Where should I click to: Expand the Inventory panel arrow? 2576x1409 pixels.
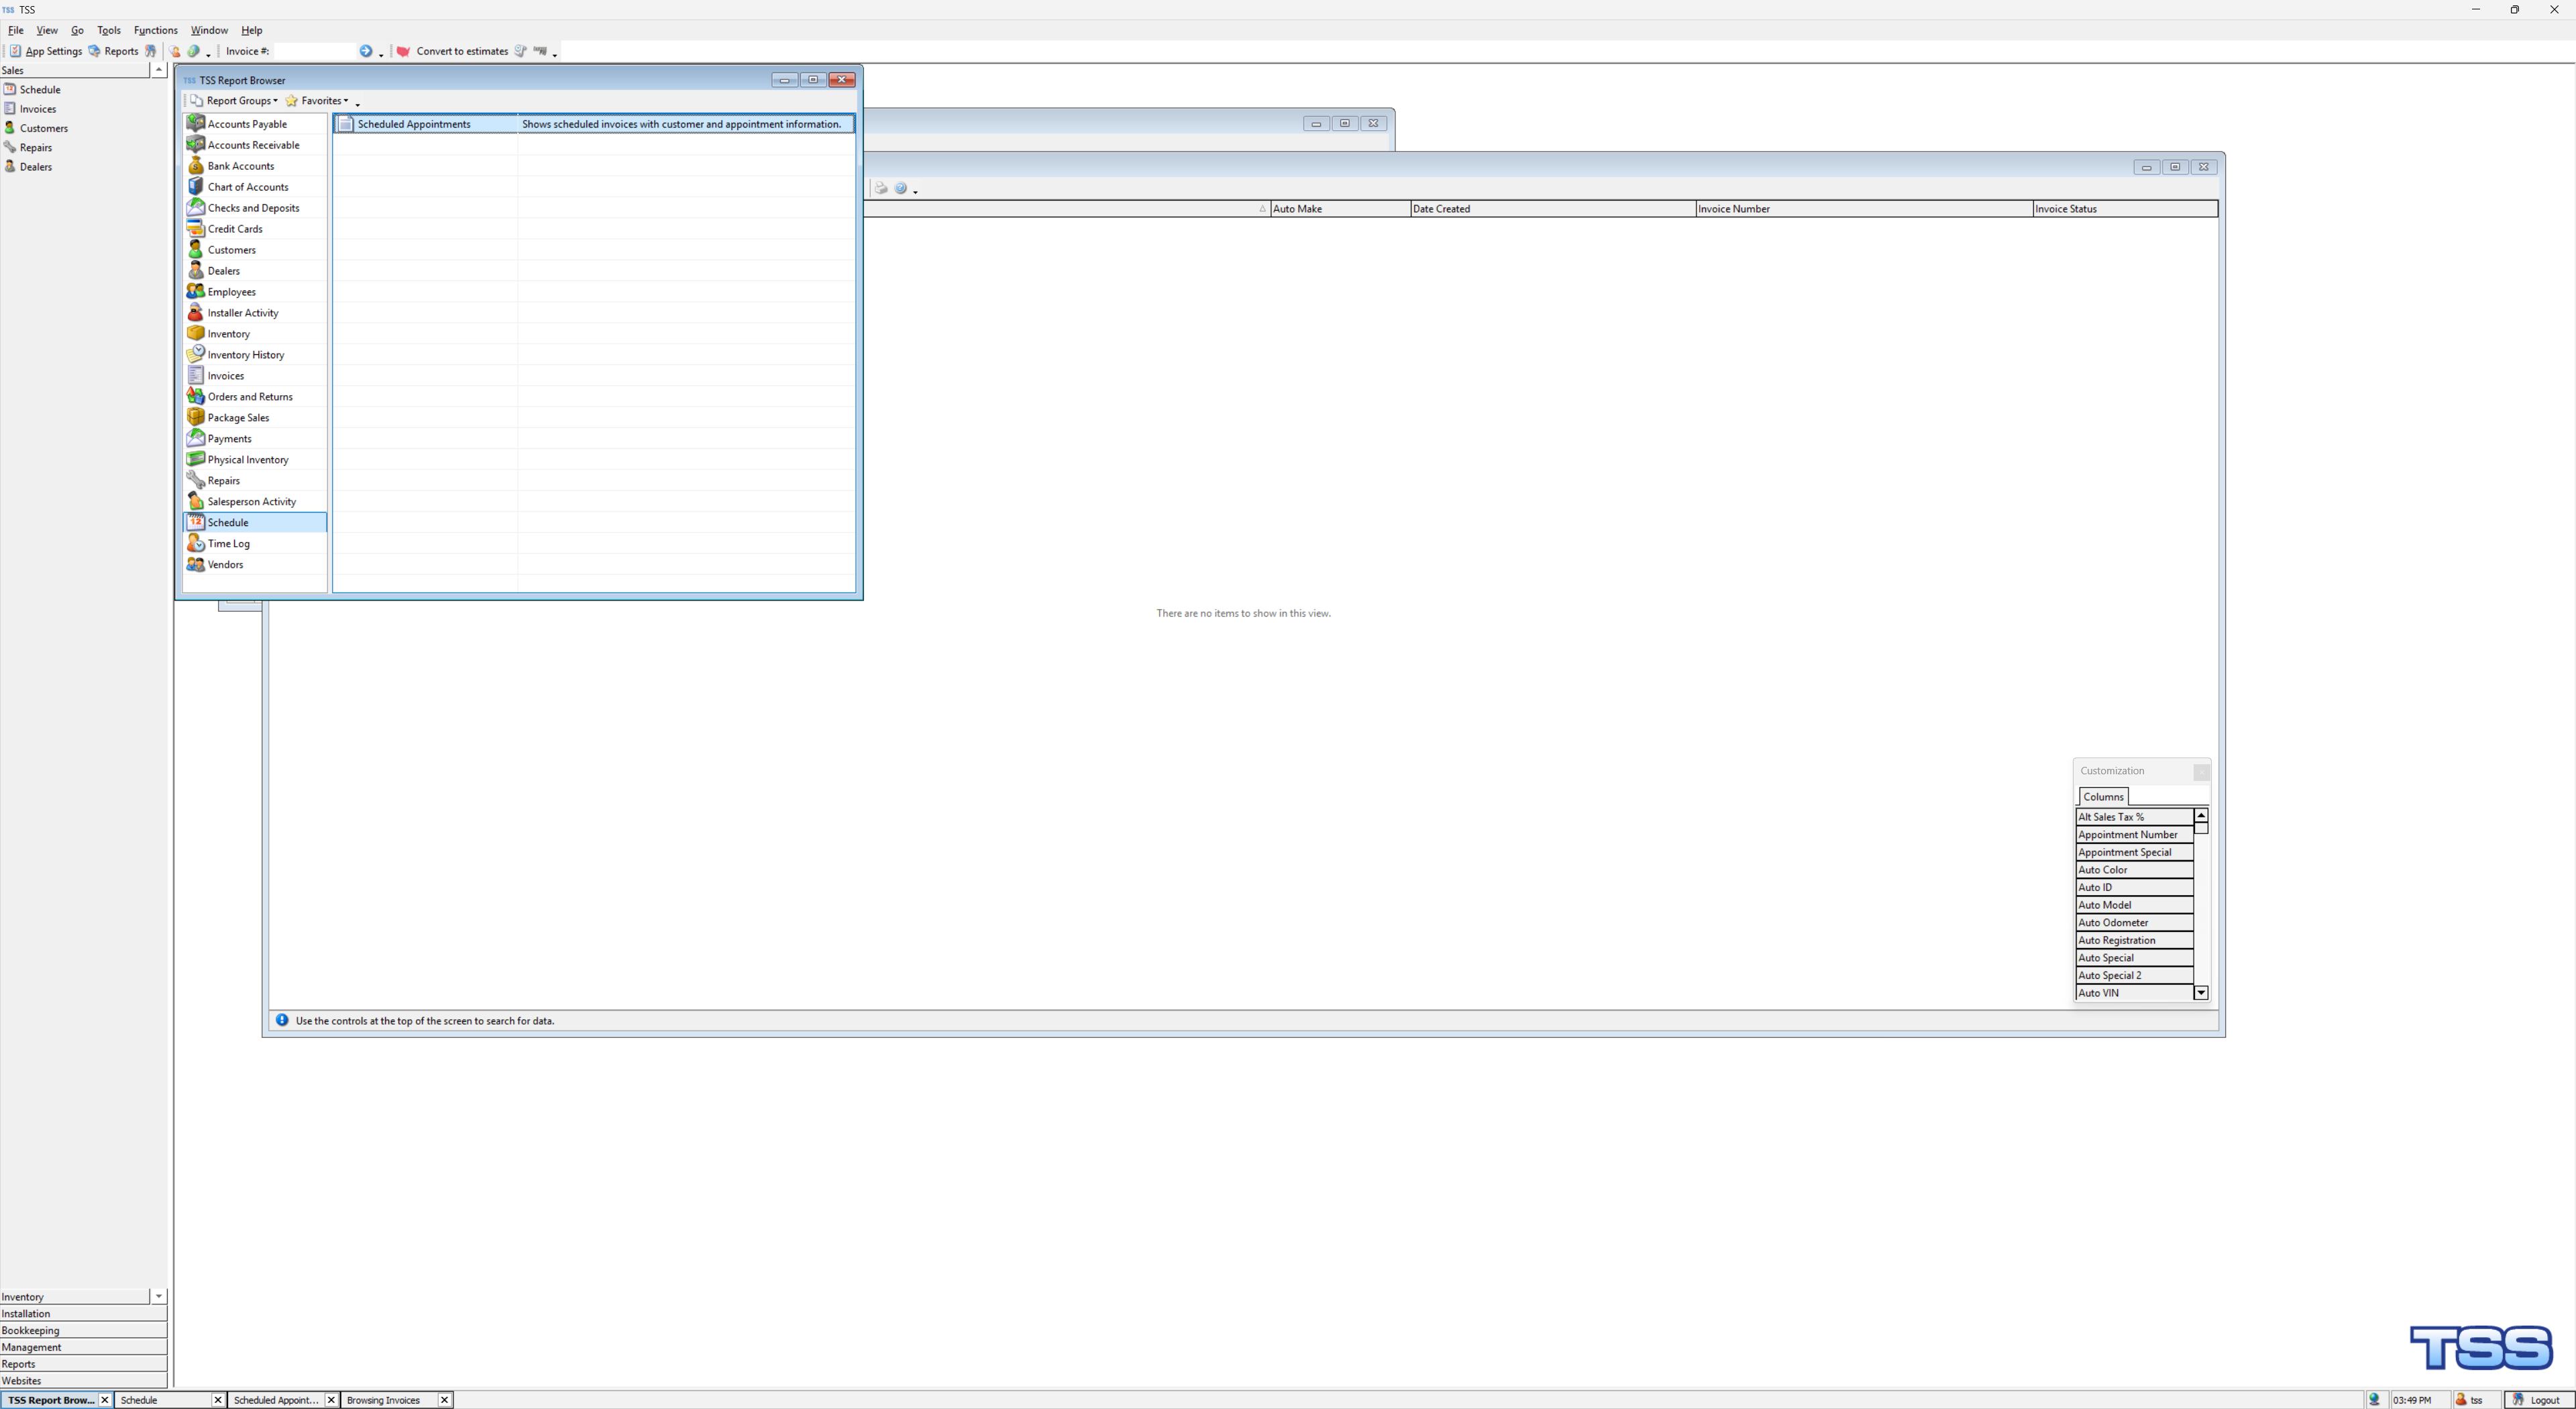tap(159, 1297)
